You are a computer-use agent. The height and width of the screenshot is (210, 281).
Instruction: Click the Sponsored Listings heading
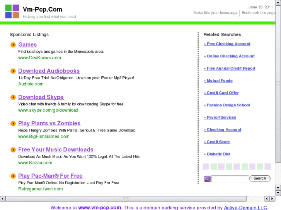[29, 35]
